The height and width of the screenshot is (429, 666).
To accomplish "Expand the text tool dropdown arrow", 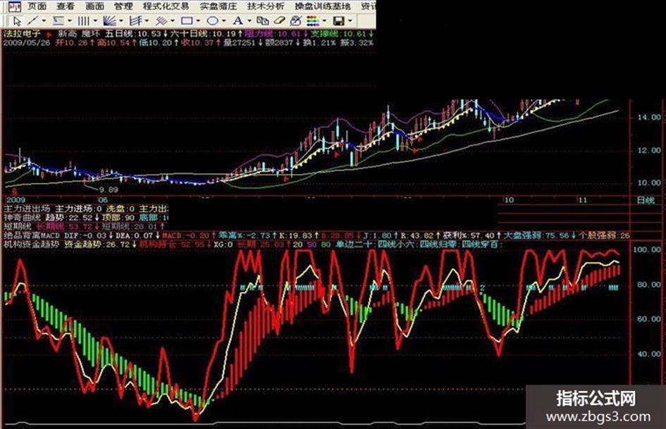I will [249, 21].
